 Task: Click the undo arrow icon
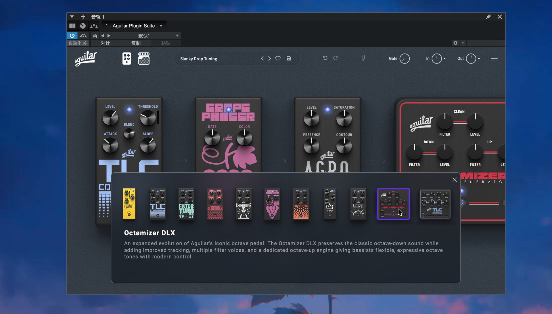coord(325,58)
